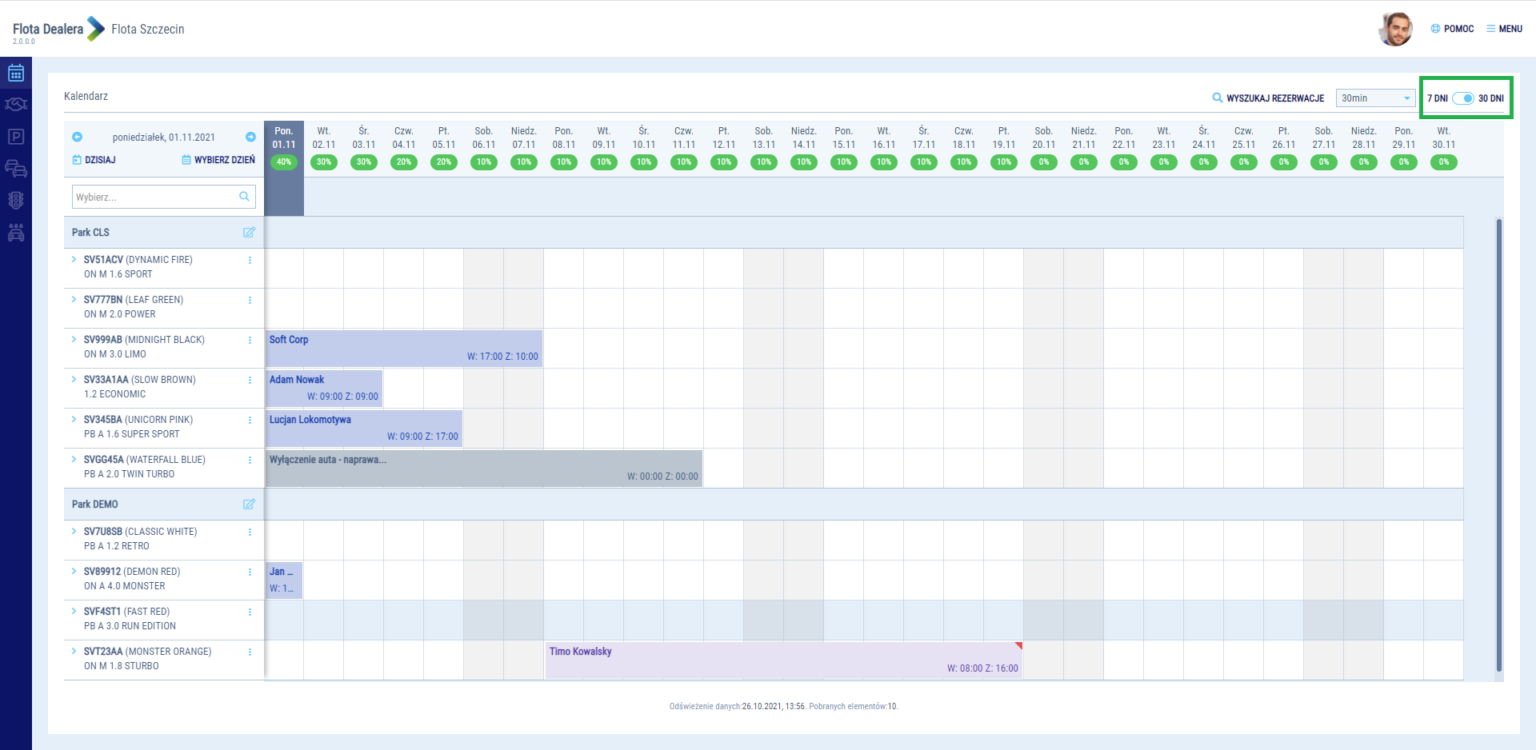
Task: Click WYSZUKAJ REZERWACJE search link
Action: (1268, 98)
